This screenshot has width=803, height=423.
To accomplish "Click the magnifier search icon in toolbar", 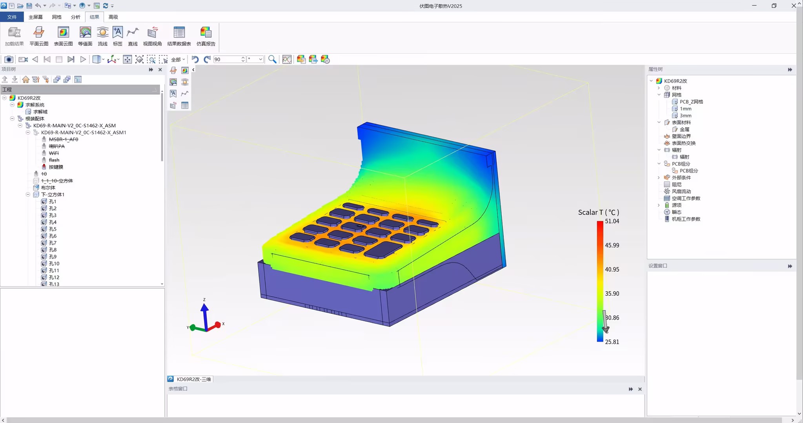I will [272, 59].
